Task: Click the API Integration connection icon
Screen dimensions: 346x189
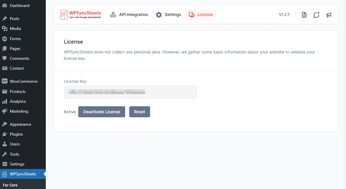Action: coord(113,14)
